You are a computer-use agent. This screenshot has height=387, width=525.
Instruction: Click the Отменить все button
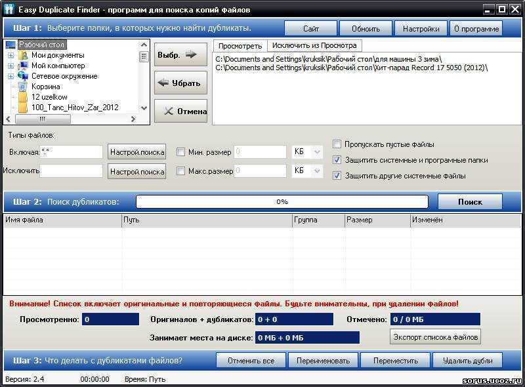251,361
